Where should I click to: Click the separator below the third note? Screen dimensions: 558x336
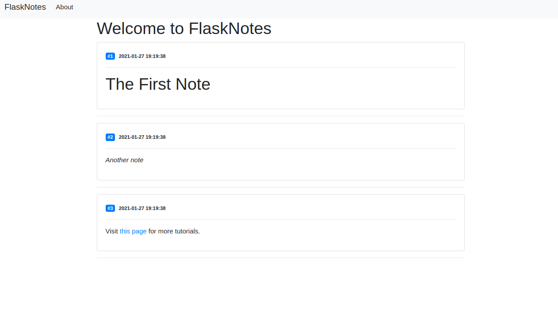281,258
